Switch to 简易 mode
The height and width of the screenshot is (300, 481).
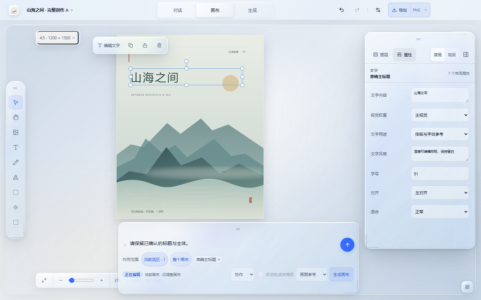tap(438, 55)
